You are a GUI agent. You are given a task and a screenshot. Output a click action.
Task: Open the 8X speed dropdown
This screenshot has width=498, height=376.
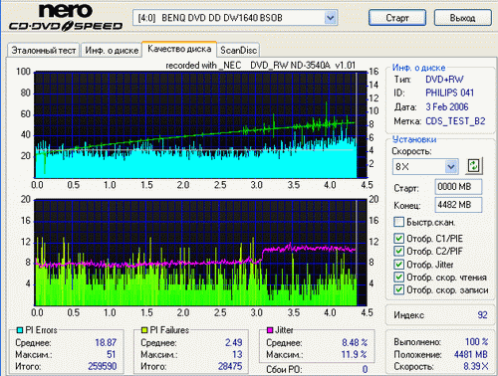pos(451,166)
